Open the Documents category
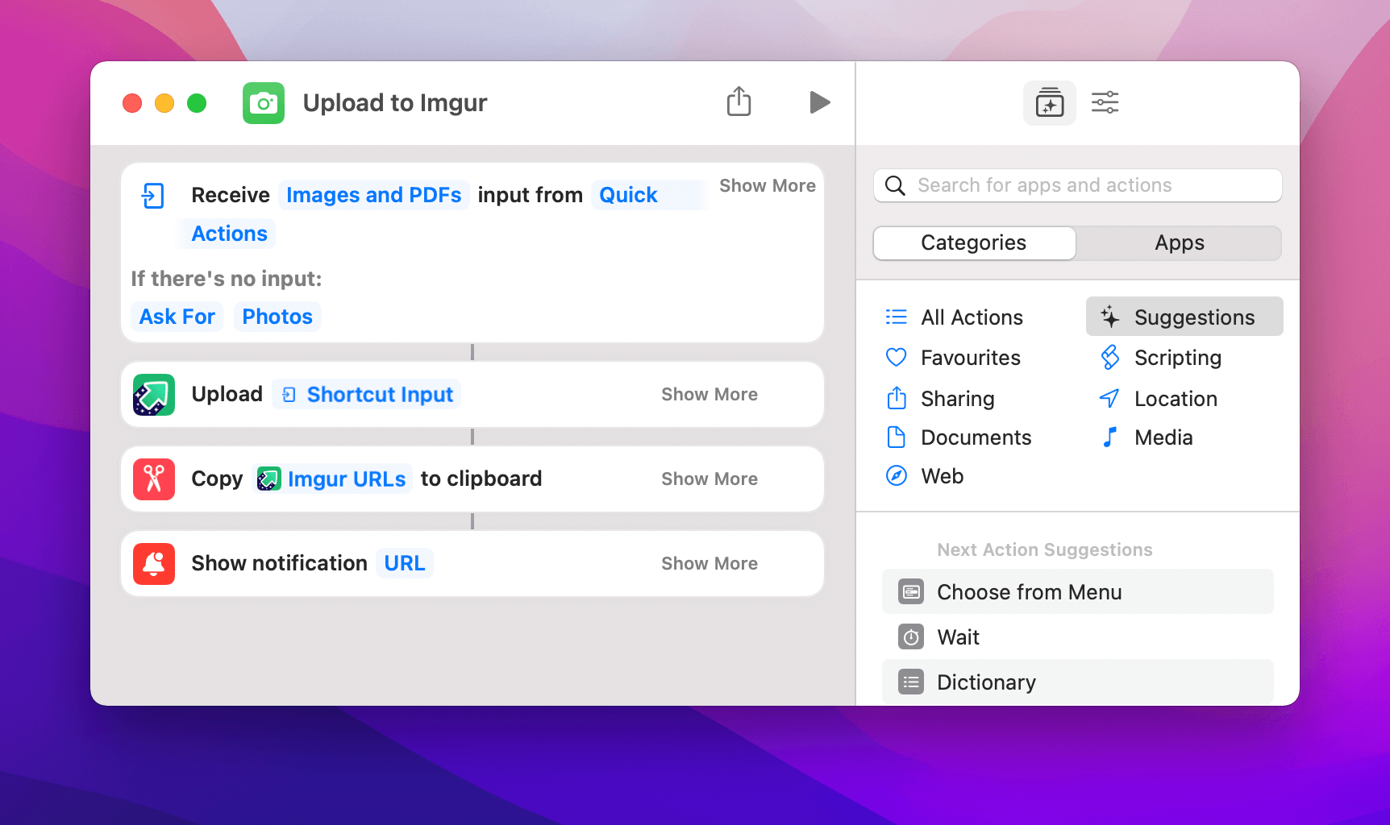This screenshot has width=1390, height=825. [976, 437]
